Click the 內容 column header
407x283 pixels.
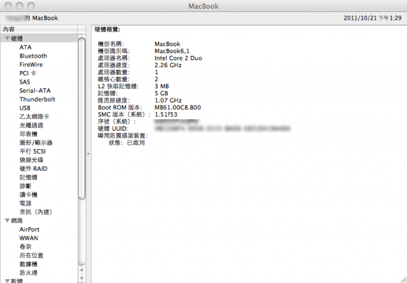point(39,29)
